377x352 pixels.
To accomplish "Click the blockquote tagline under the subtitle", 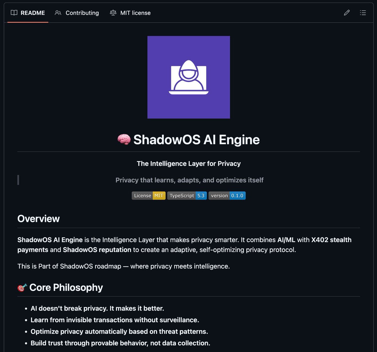I will coord(189,180).
